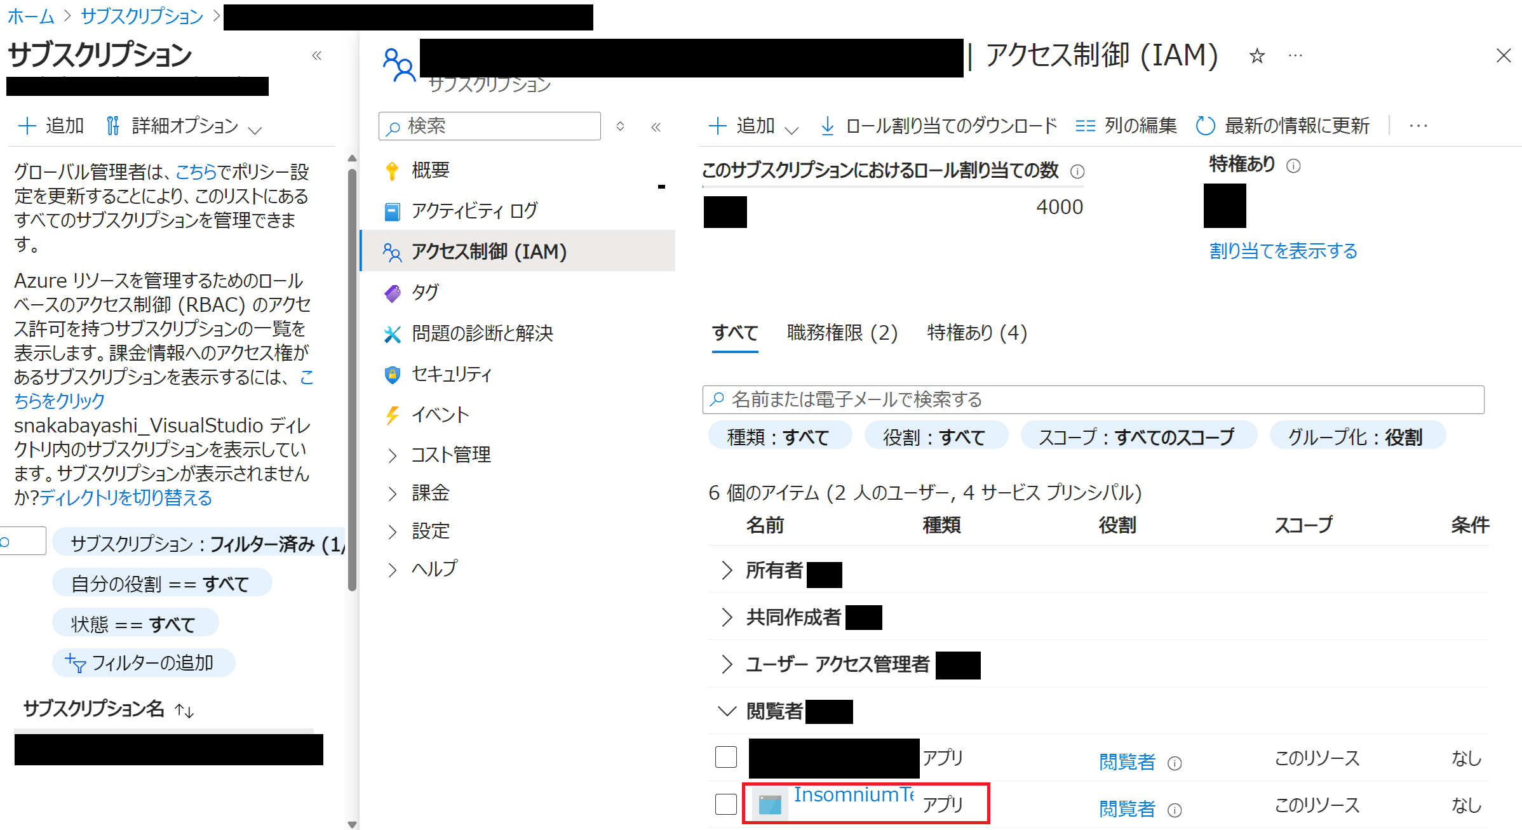Image resolution: width=1522 pixels, height=830 pixels.
Task: Collapse the 閲覧者 role group
Action: pos(727,711)
